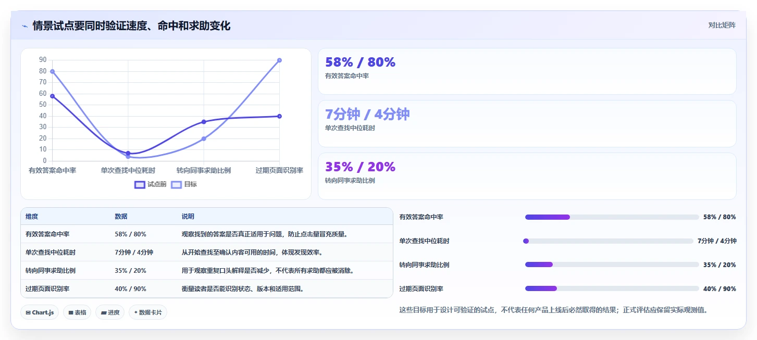
Task: Click the description starting with 衡量读者是否能识别
Action: pos(242,289)
